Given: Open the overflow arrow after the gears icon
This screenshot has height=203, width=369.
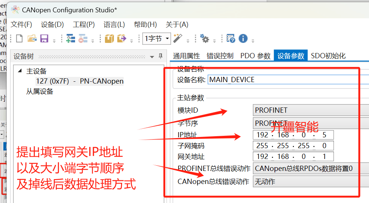Looking at the screenshot, I should click(x=214, y=41).
